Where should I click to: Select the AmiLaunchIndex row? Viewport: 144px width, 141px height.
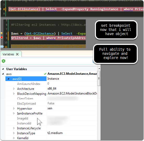51,84
